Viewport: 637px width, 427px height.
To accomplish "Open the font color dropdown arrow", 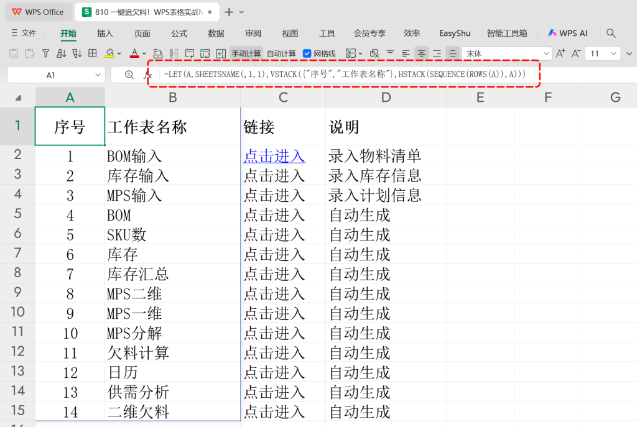I will 144,53.
